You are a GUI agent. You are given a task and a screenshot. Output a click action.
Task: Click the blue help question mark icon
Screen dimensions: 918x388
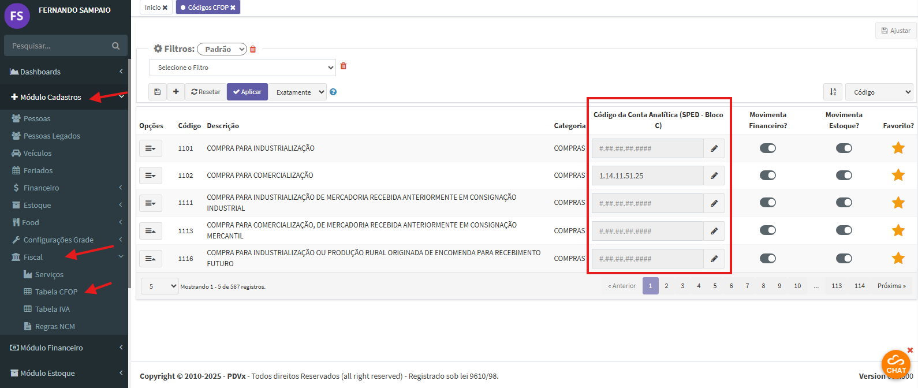point(333,92)
